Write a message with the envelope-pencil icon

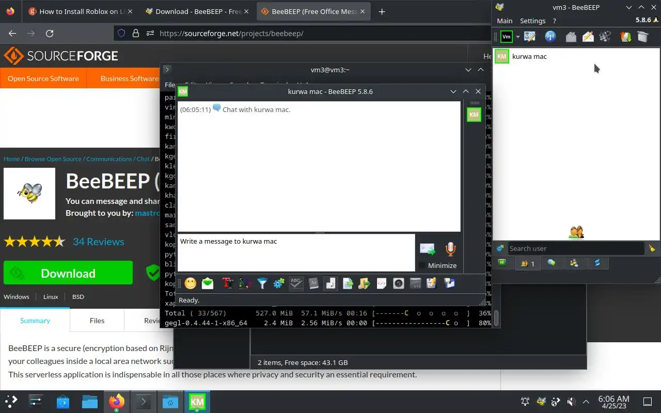click(588, 36)
